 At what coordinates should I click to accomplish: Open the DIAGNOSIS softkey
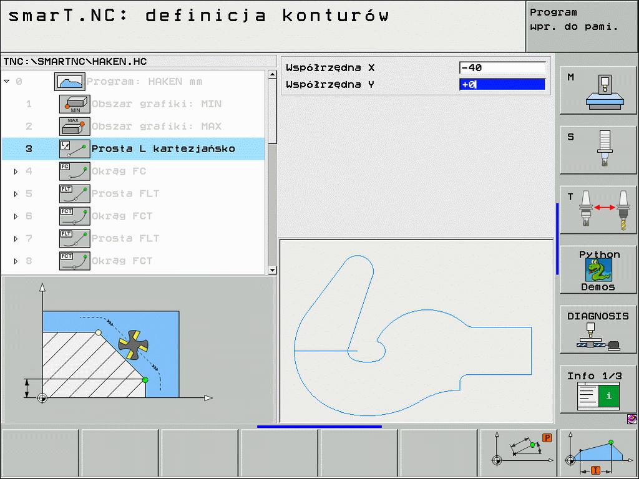[x=598, y=329]
